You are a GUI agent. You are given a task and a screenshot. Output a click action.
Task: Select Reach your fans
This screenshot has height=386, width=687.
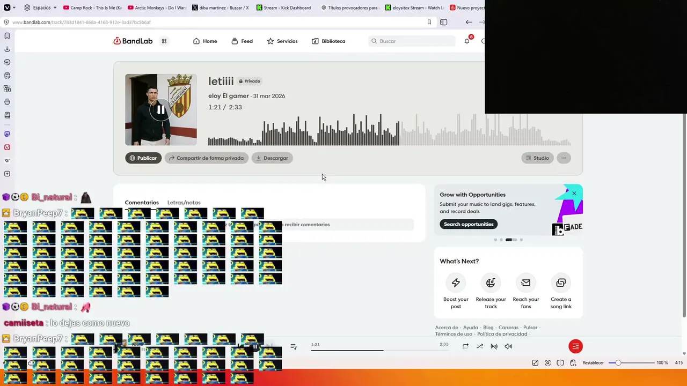[526, 291]
